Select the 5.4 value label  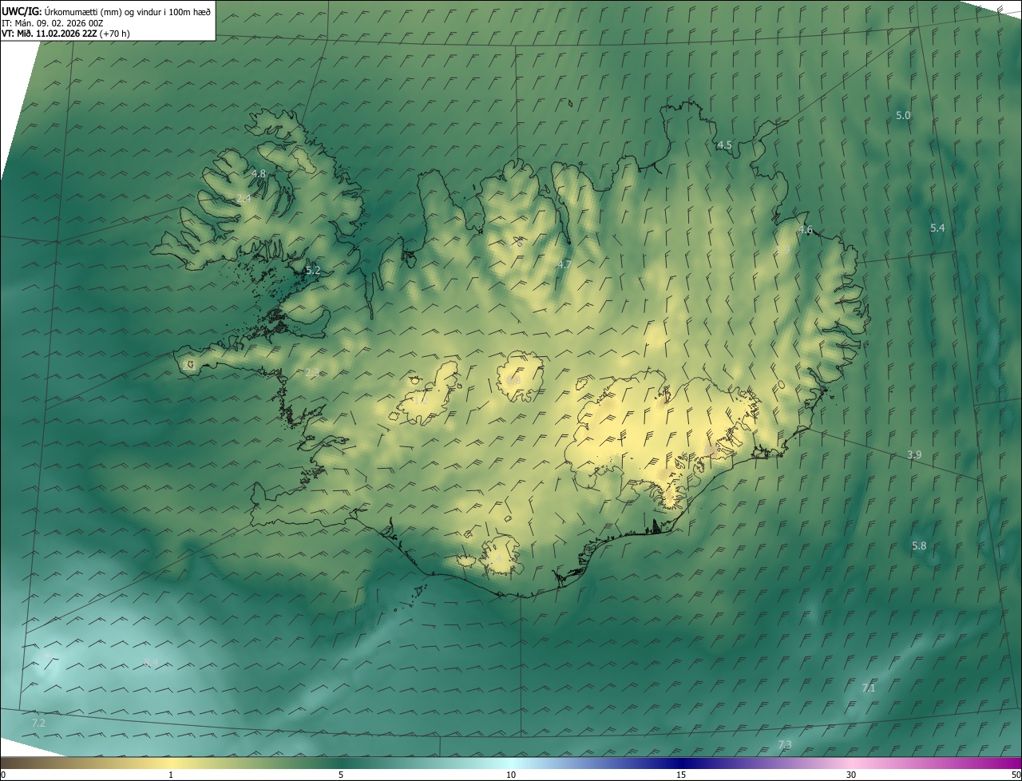937,228
